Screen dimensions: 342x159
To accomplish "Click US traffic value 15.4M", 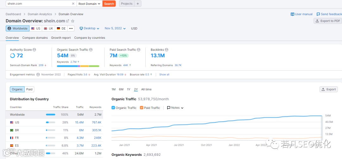I will [79, 122].
